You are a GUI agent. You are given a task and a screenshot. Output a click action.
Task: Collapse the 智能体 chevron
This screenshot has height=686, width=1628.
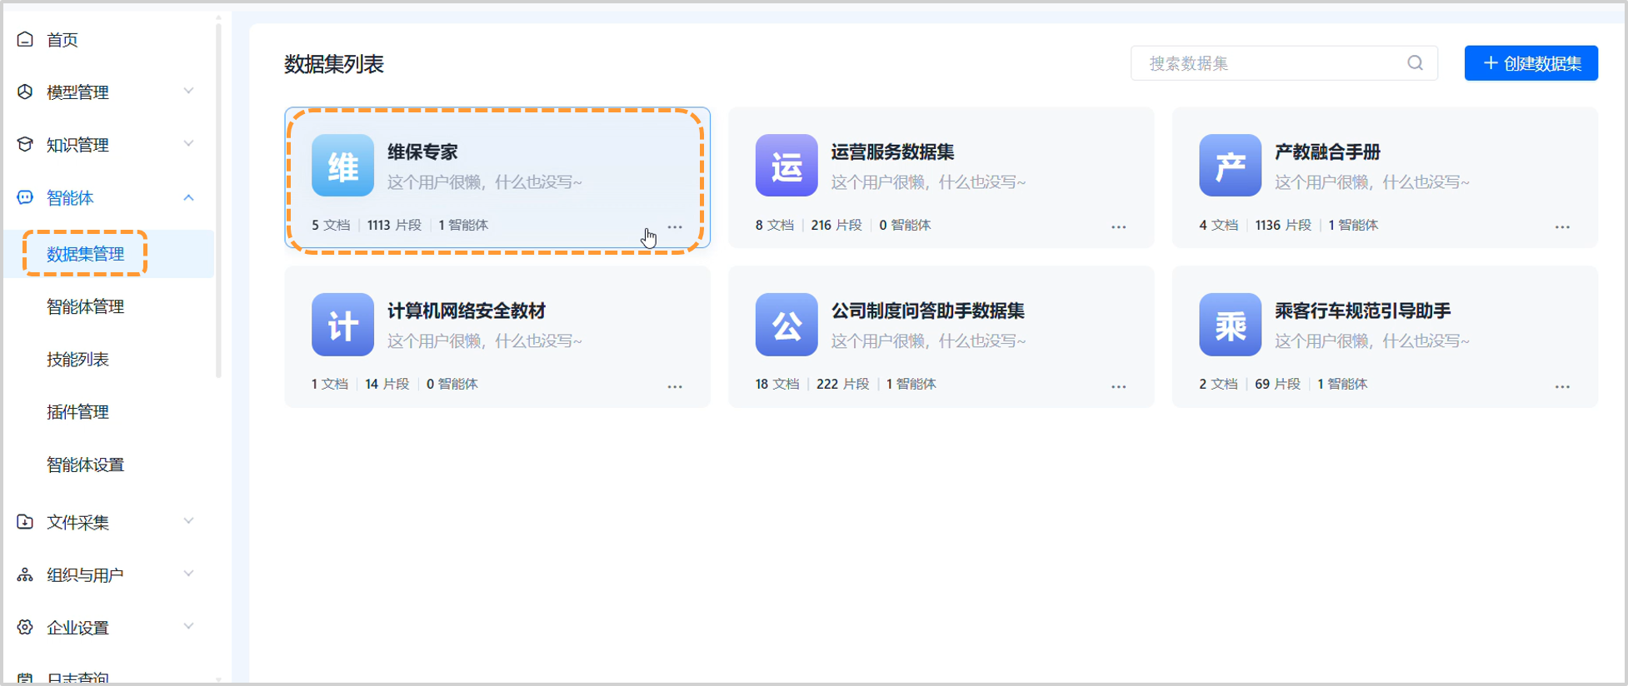(x=189, y=197)
